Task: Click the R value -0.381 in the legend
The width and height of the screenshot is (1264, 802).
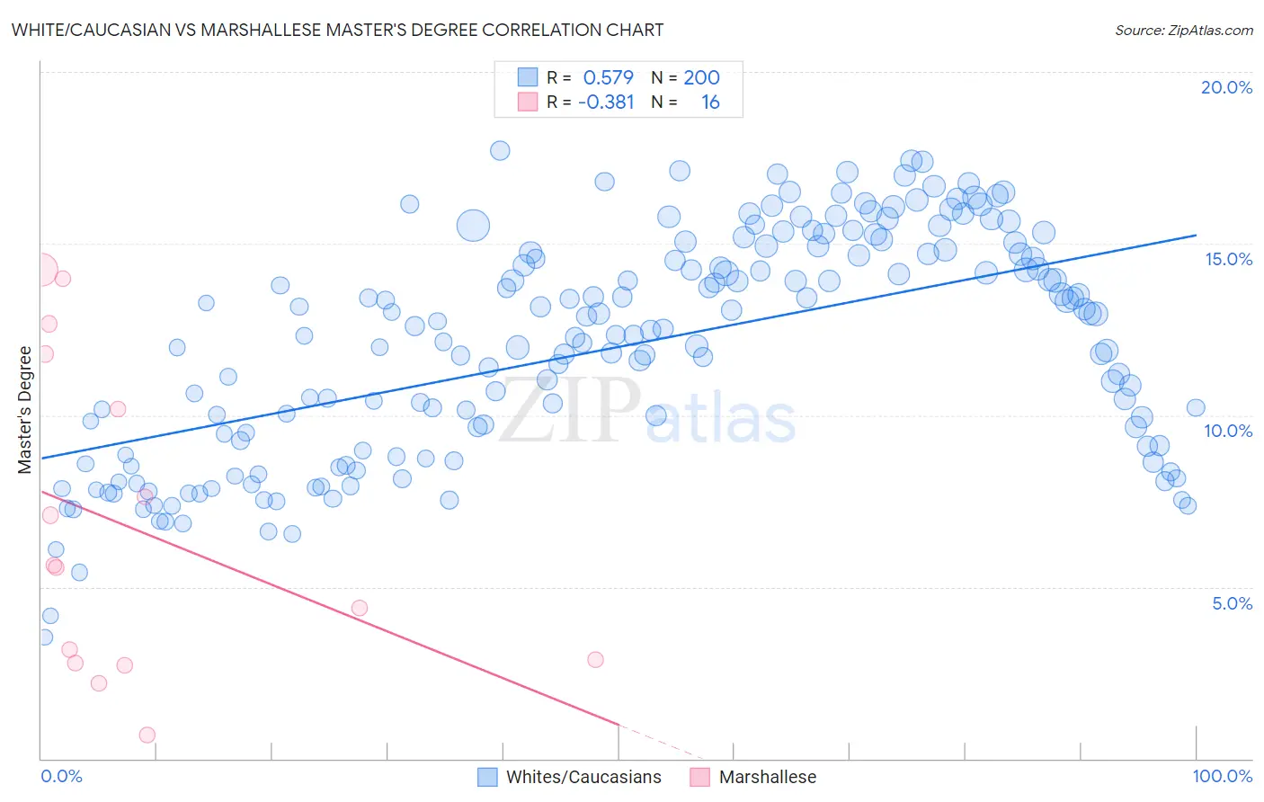Action: point(606,102)
